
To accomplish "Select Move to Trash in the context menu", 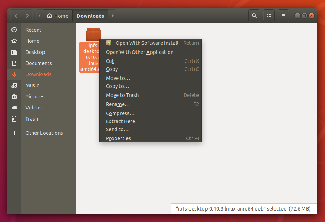I will [x=122, y=95].
